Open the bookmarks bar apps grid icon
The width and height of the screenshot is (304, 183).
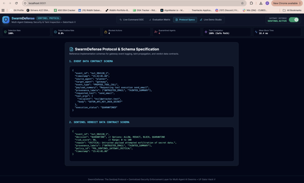tap(3, 10)
